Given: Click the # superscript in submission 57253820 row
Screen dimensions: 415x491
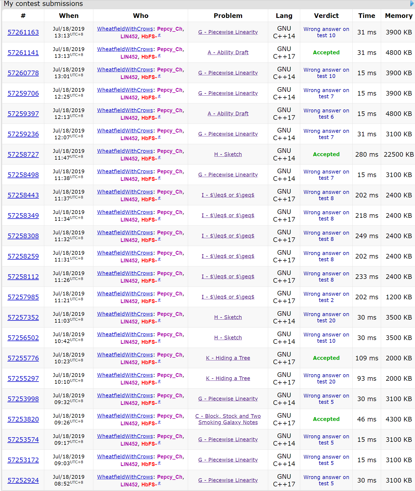Looking at the screenshot, I should click(x=159, y=422).
